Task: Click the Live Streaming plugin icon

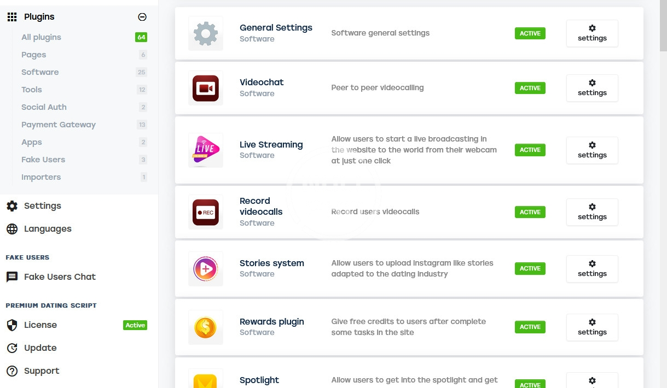Action: [x=206, y=150]
